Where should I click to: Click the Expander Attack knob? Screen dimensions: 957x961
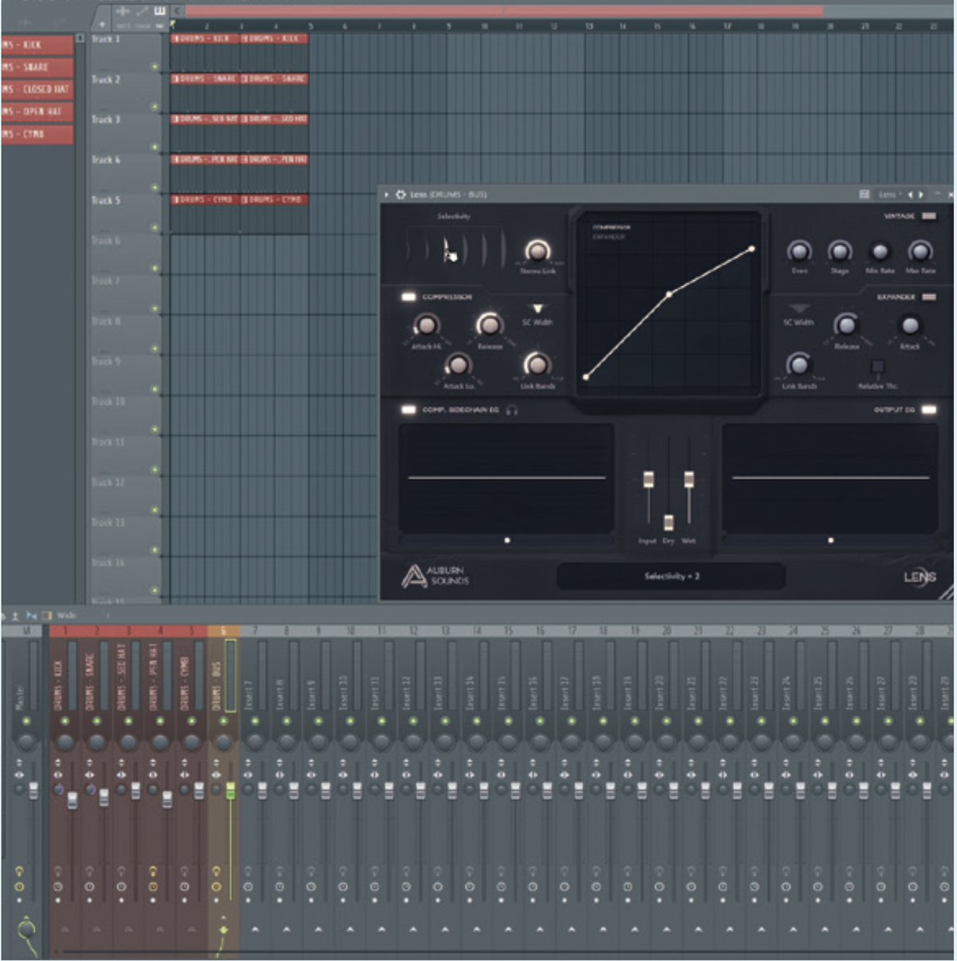pos(909,327)
